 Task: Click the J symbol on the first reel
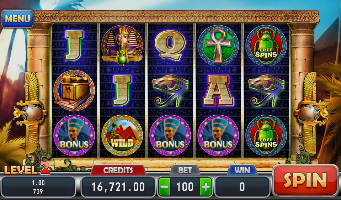click(x=74, y=45)
